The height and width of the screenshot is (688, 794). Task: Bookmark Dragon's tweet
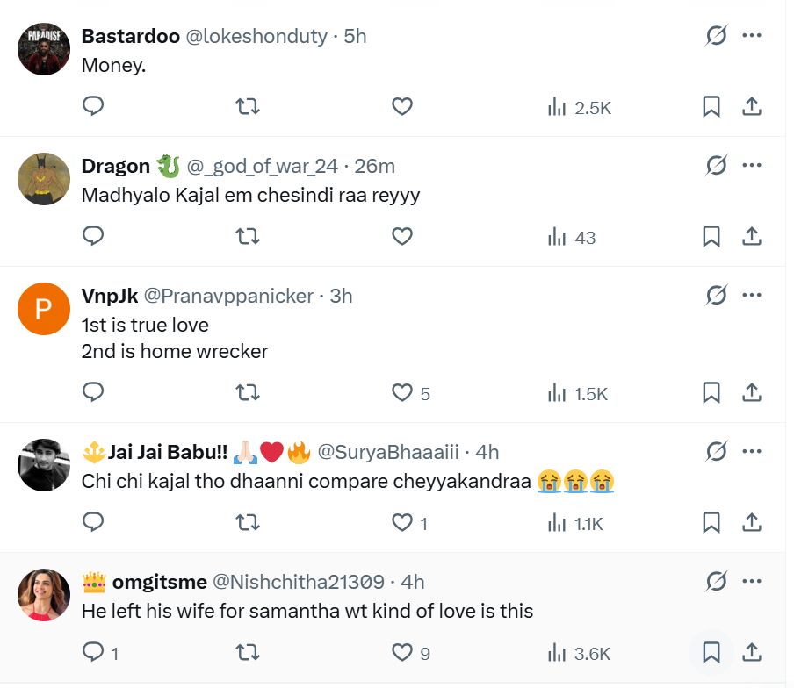coord(711,237)
